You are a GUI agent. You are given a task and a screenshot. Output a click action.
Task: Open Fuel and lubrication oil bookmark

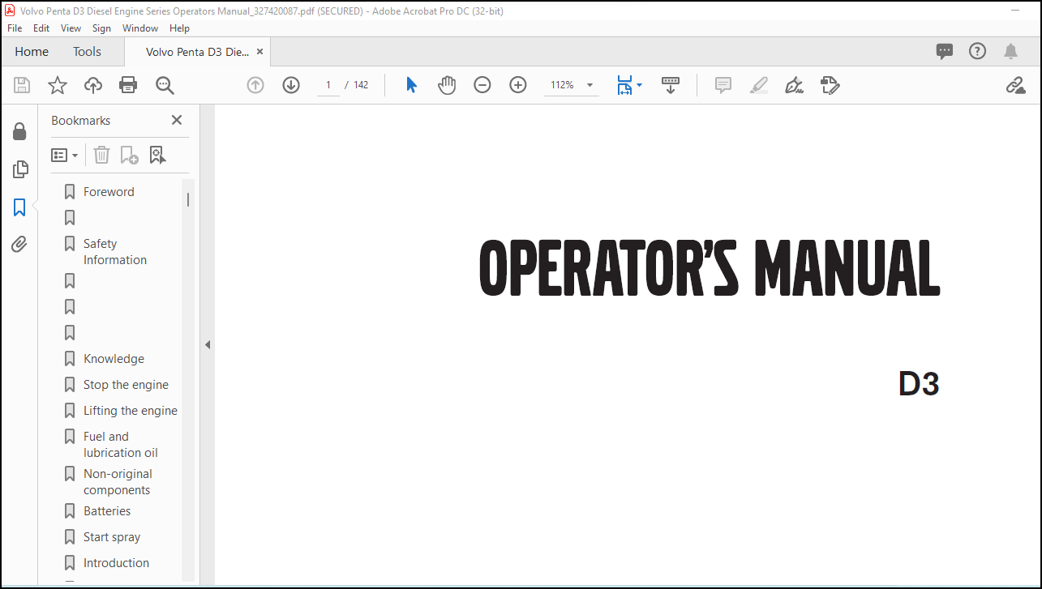121,445
